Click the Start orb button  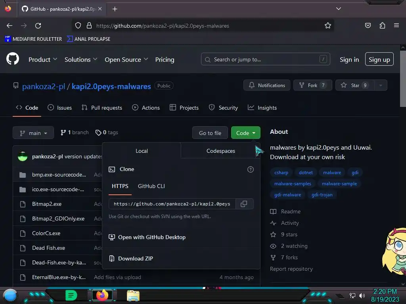(x=10, y=295)
